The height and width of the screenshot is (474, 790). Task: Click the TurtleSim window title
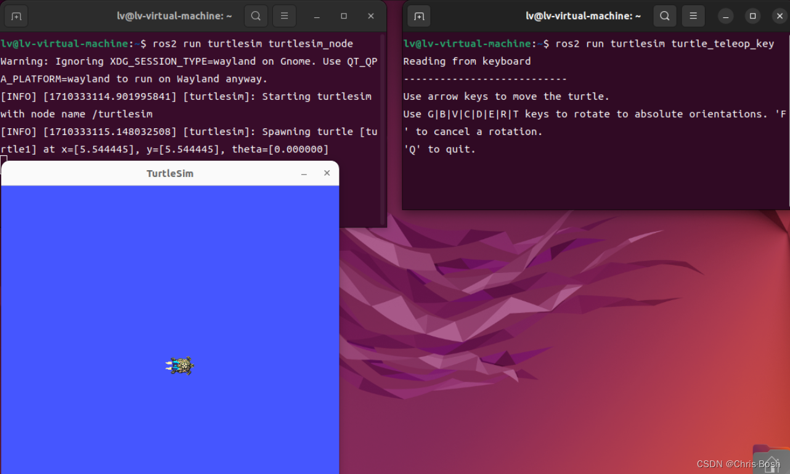click(170, 174)
